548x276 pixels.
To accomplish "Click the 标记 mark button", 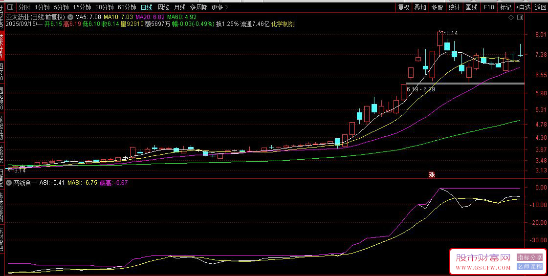I will (x=505, y=7).
